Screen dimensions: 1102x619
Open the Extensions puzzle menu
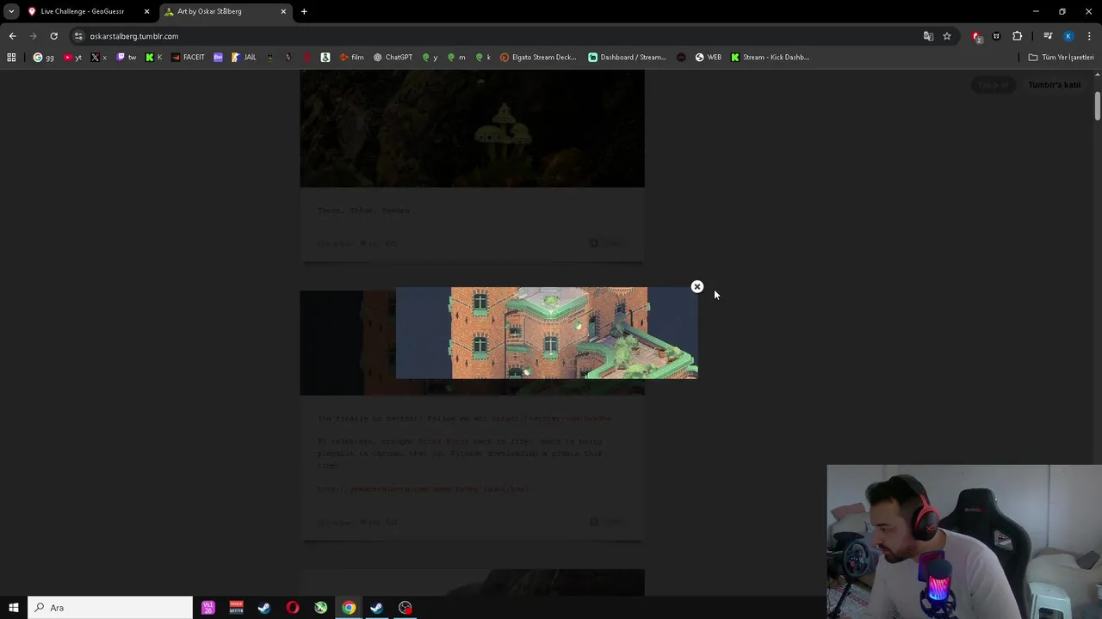point(1018,36)
